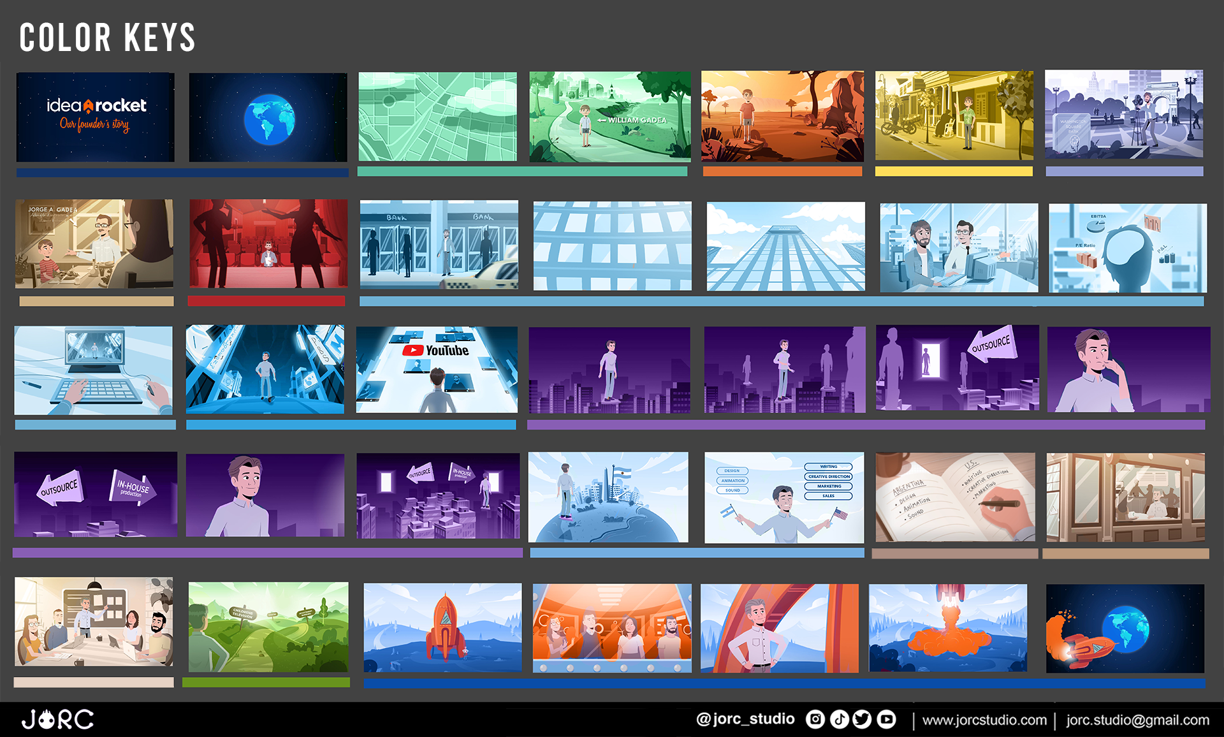Click the green color bar under hills scene
The image size is (1224, 737).
pyautogui.click(x=266, y=682)
